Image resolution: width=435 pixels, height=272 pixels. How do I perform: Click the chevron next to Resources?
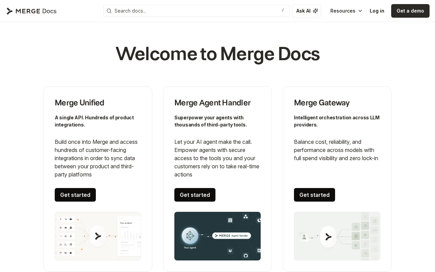[x=360, y=11]
